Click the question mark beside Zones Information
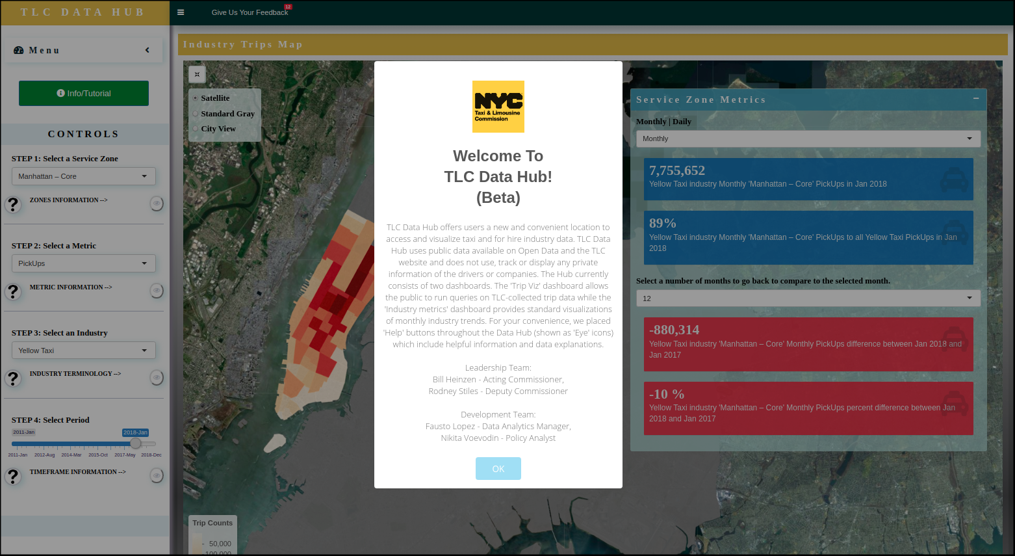The image size is (1015, 556). click(x=13, y=204)
